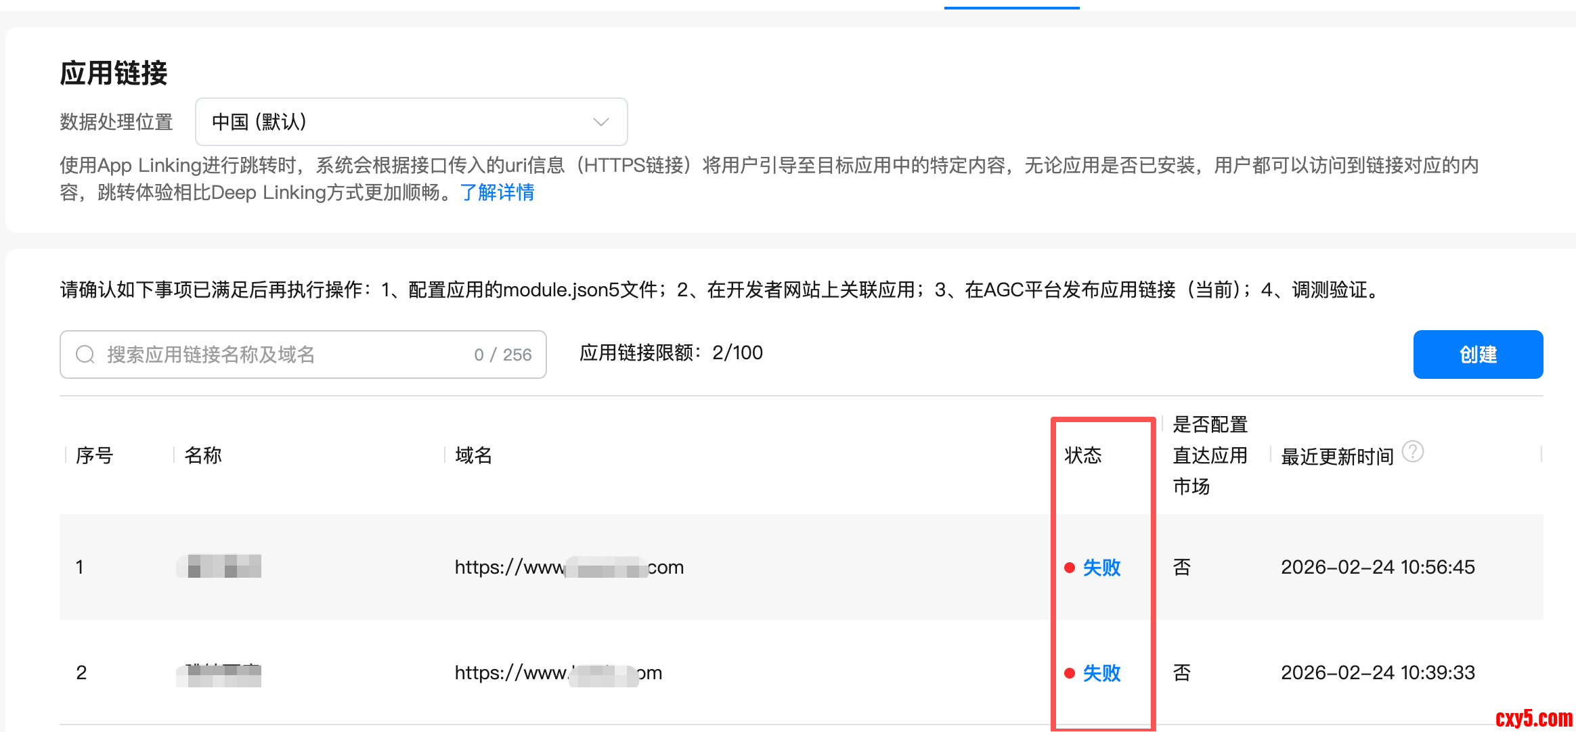Click the red status dot in row 1
The image size is (1576, 732).
(x=1070, y=568)
